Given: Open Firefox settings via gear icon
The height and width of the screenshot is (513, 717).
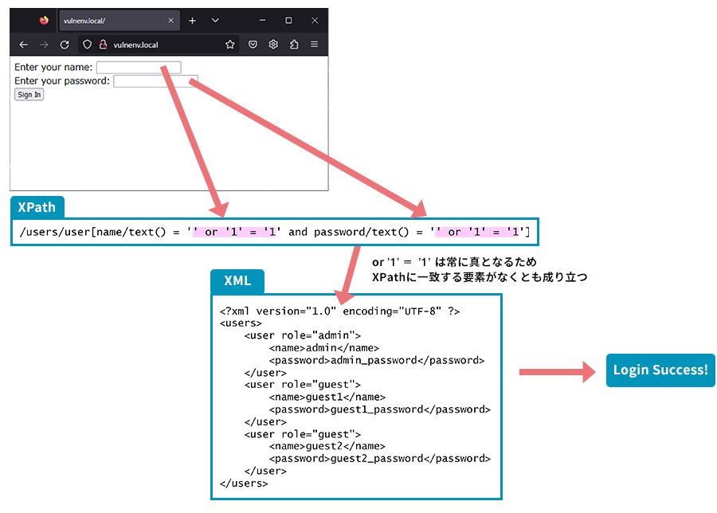Looking at the screenshot, I should point(273,45).
